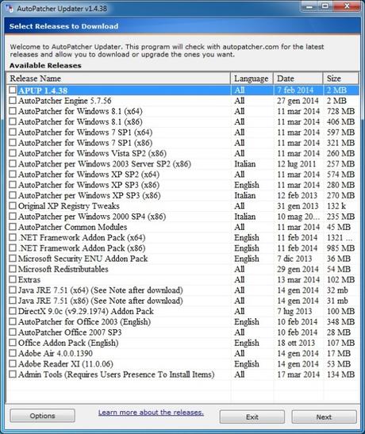Screen dimensions: 365x434
Task: Select Microsoft Redistributables checkbox
Action: coord(13,269)
